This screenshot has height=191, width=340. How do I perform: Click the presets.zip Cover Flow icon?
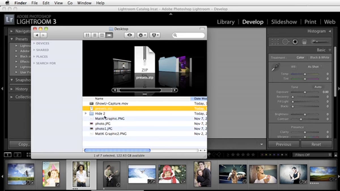pos(144,60)
